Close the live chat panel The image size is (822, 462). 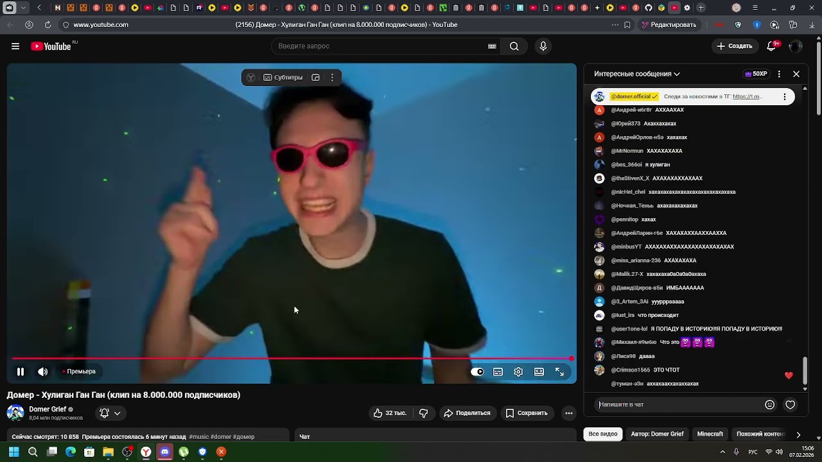tap(796, 74)
